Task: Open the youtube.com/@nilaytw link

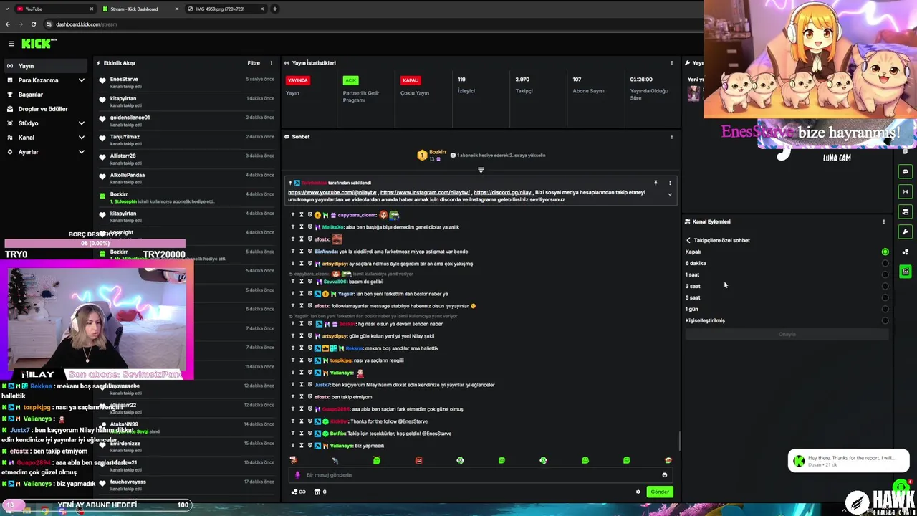Action: pyautogui.click(x=332, y=192)
